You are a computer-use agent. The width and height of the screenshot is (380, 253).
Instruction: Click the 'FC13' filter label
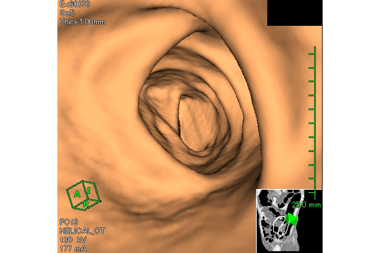(69, 222)
